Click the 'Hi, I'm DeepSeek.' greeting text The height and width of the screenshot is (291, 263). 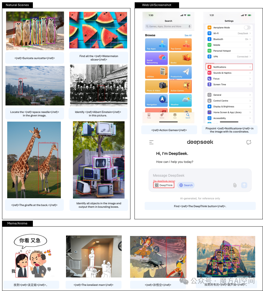tap(172, 154)
